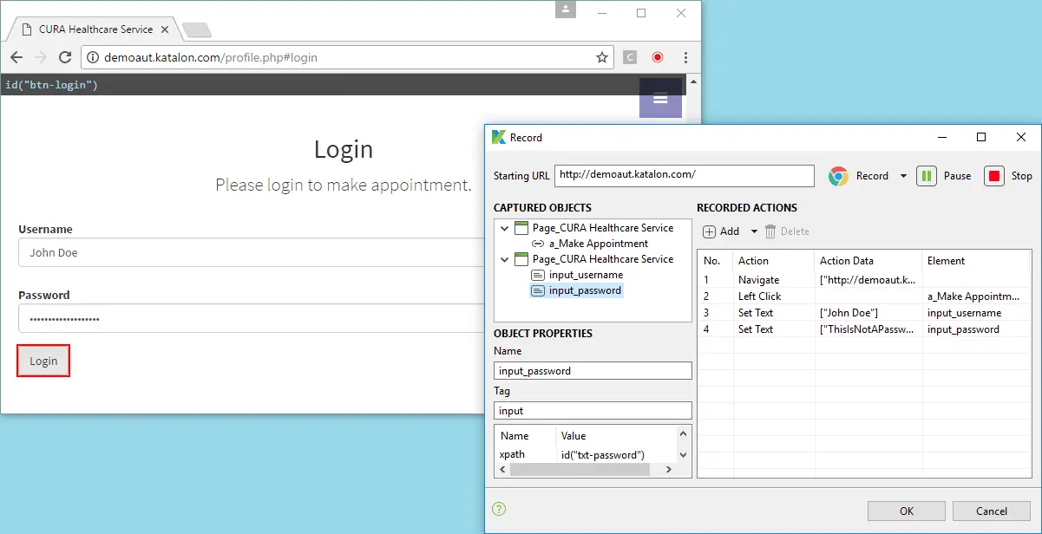
Task: Click the input icon beside input_password
Action: tap(538, 290)
